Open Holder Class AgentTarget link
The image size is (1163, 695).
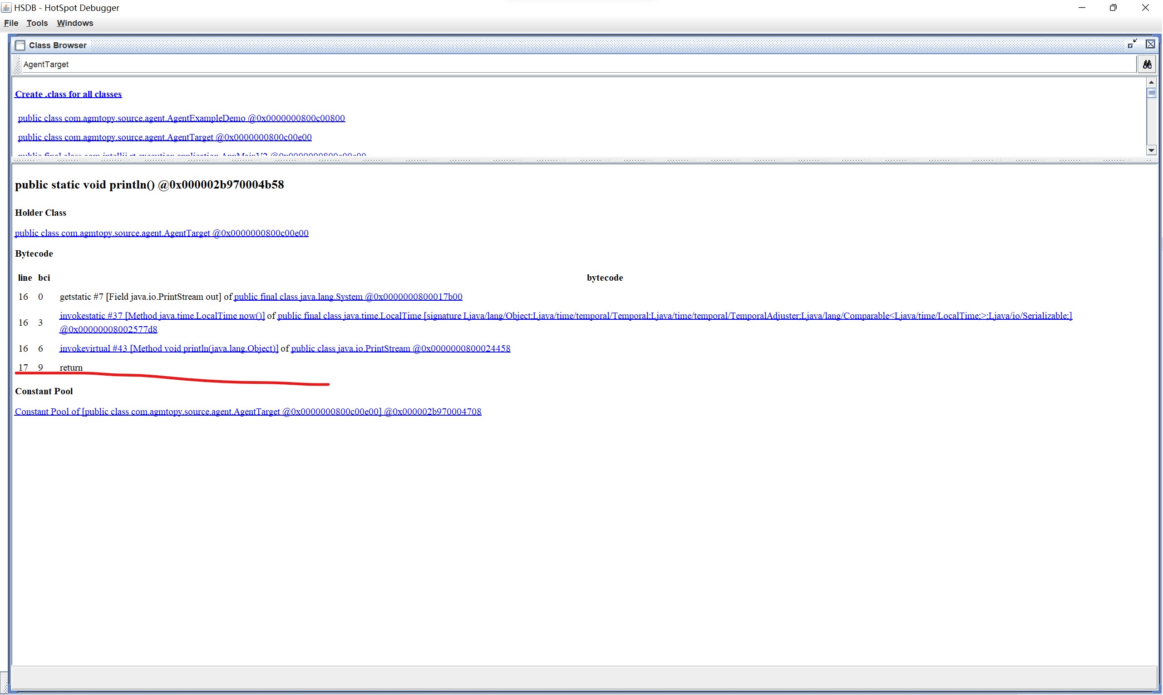click(x=162, y=233)
